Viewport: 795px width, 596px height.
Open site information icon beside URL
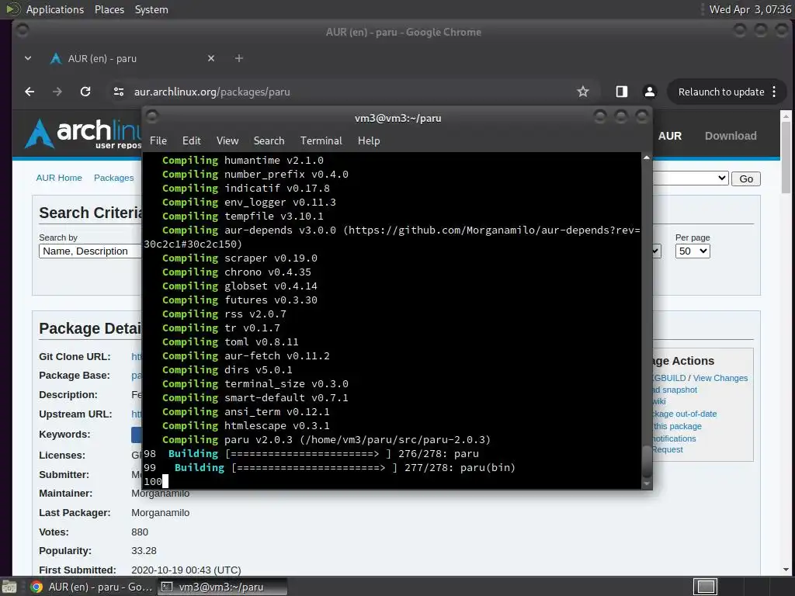(x=119, y=92)
